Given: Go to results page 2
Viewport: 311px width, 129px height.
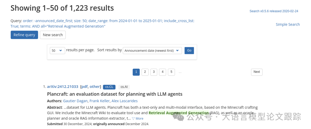Looking at the screenshot, I should 145,72.
